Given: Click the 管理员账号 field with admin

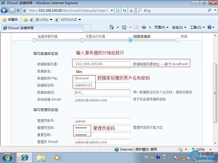Looking at the screenshot, I should tap(102, 121).
